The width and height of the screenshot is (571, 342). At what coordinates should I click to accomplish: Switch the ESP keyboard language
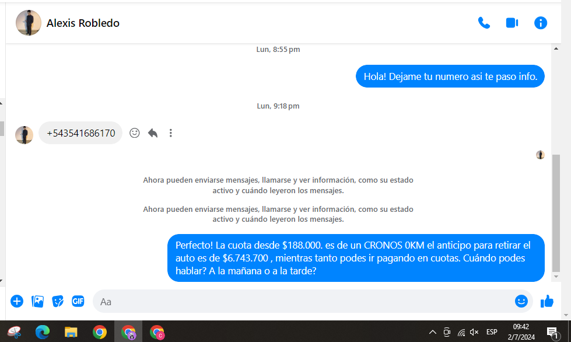492,332
